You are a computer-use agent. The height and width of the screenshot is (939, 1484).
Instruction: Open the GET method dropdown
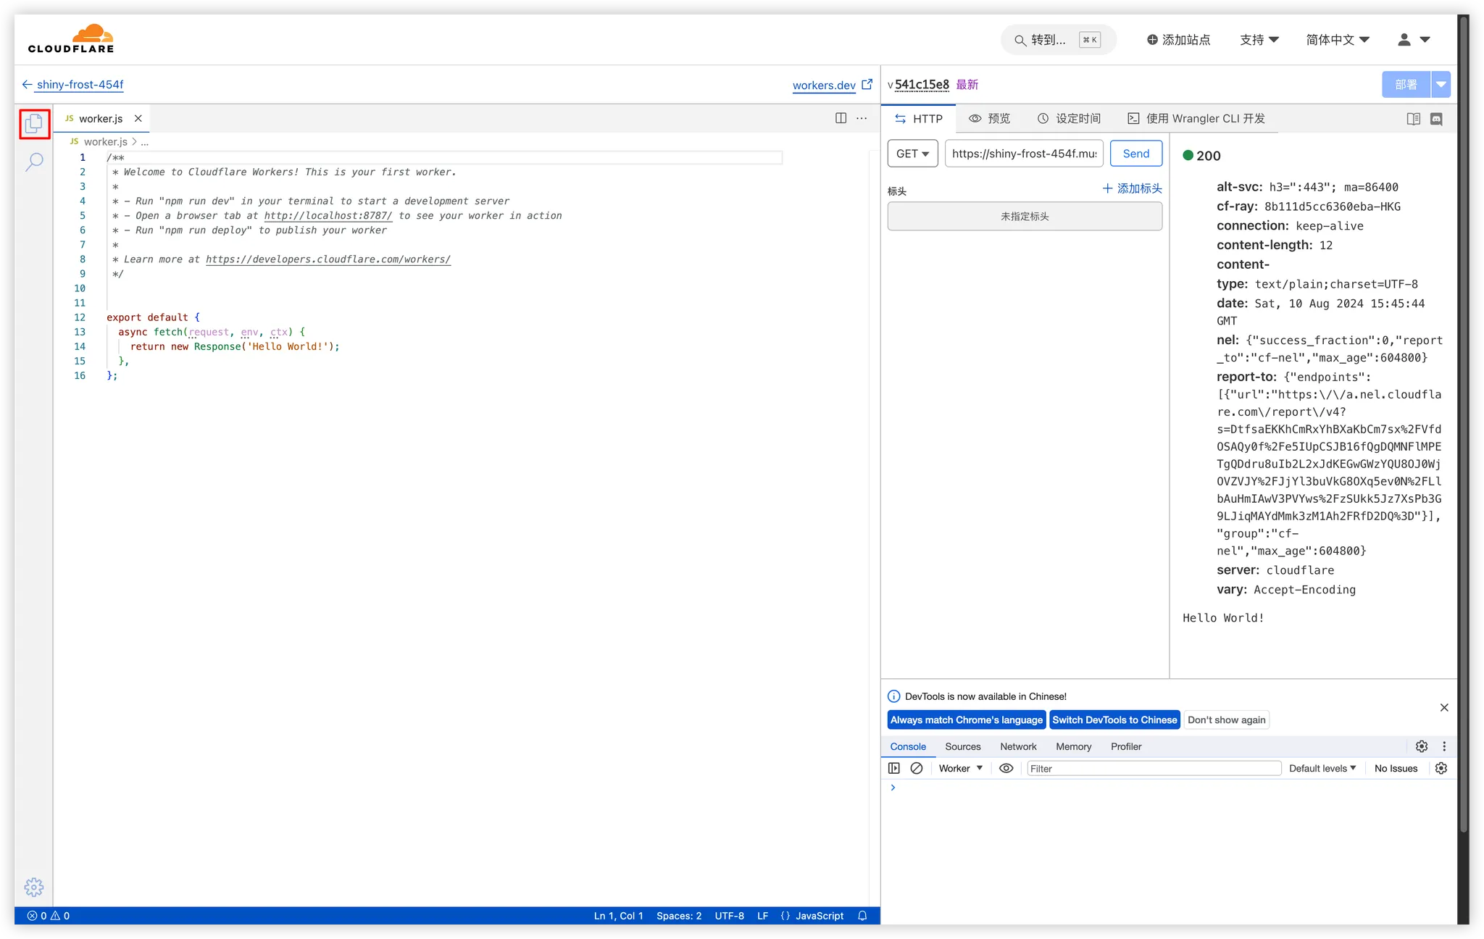click(x=912, y=154)
